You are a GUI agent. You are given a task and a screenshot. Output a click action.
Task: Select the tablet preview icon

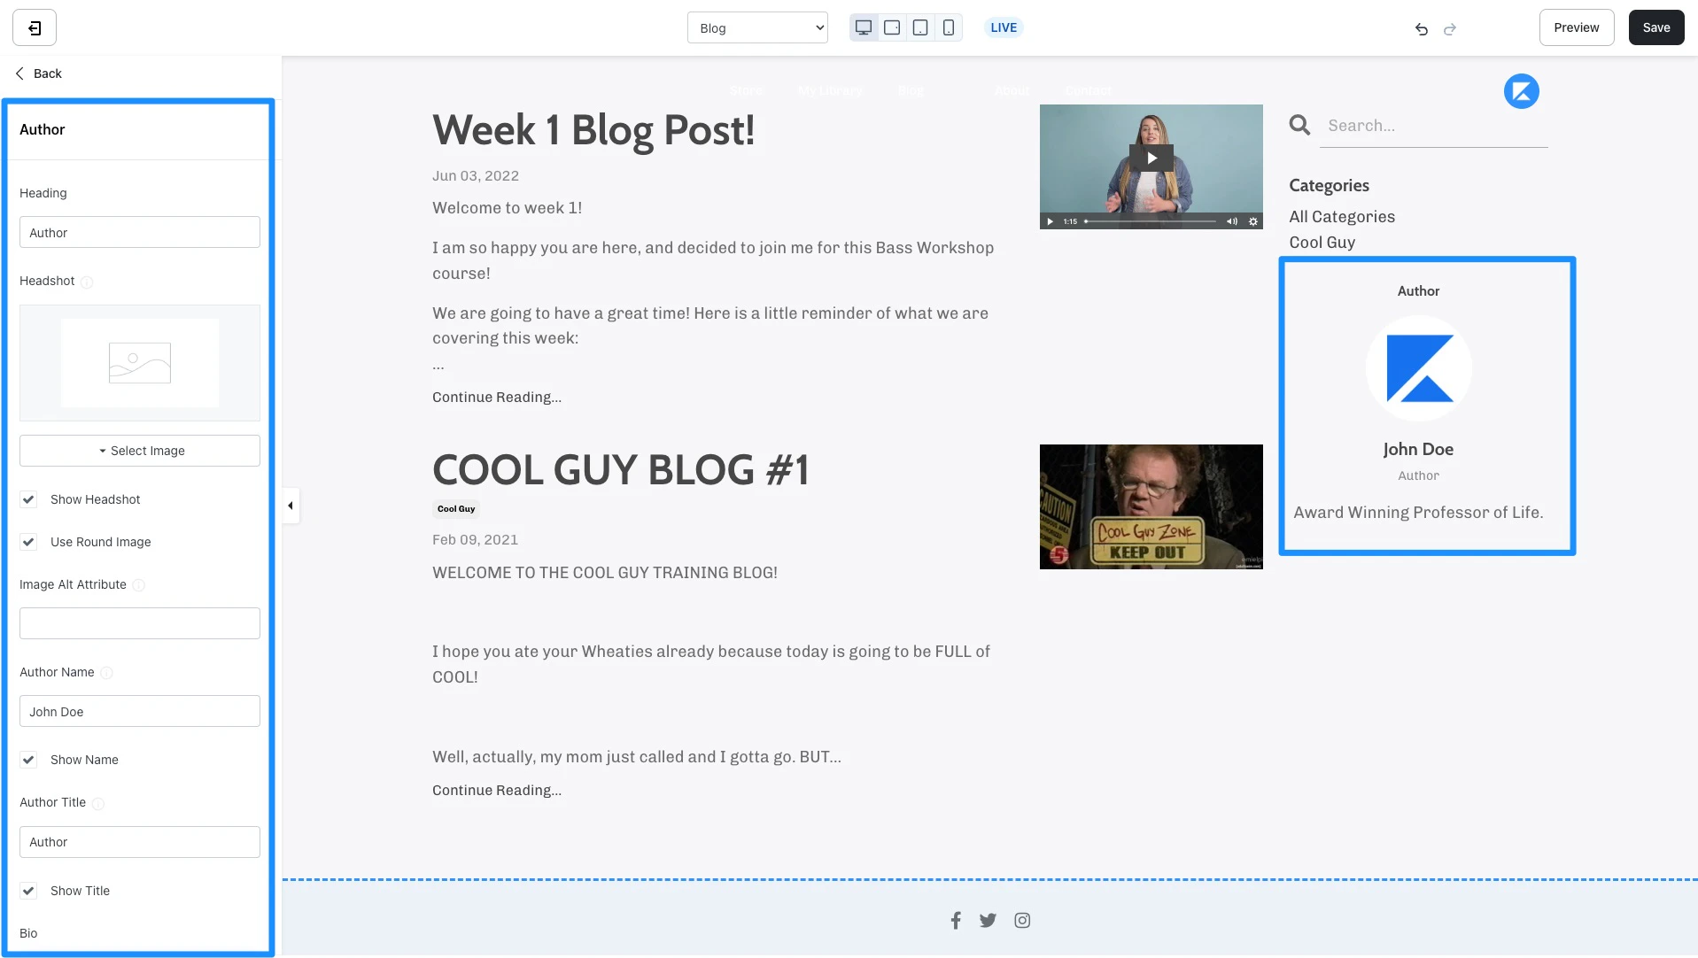[x=919, y=27]
